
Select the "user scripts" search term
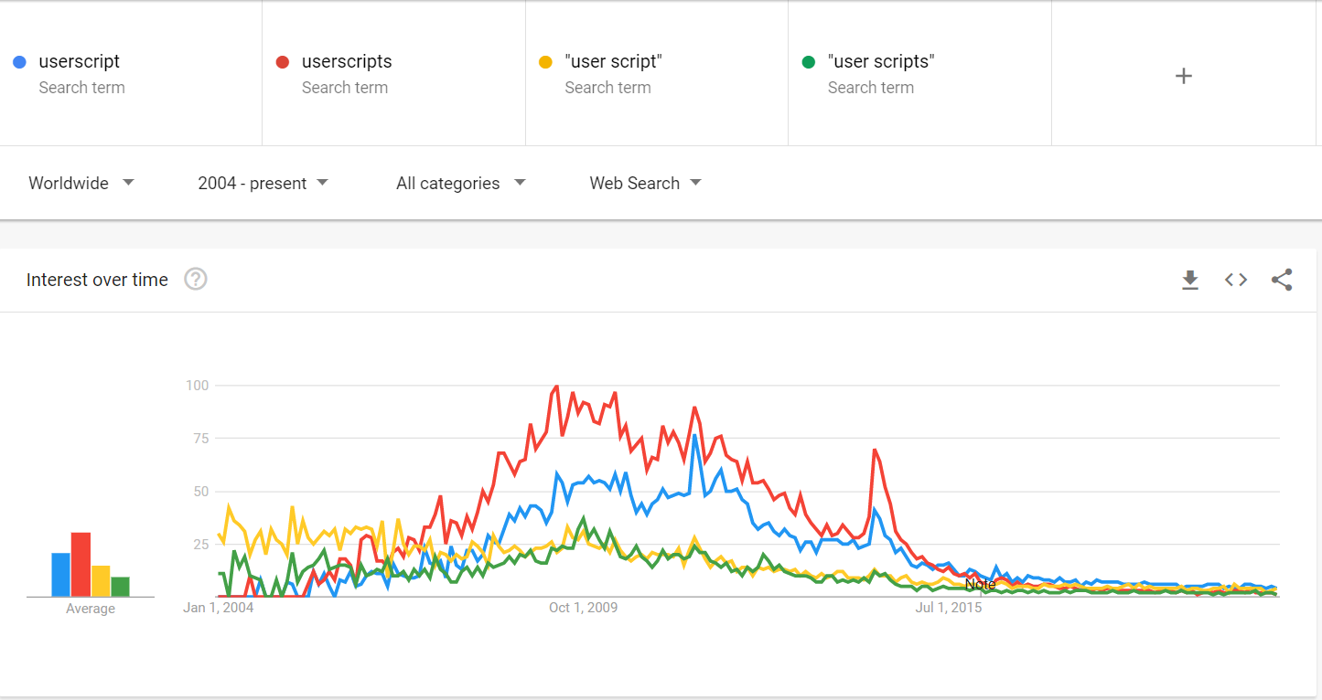click(x=880, y=62)
